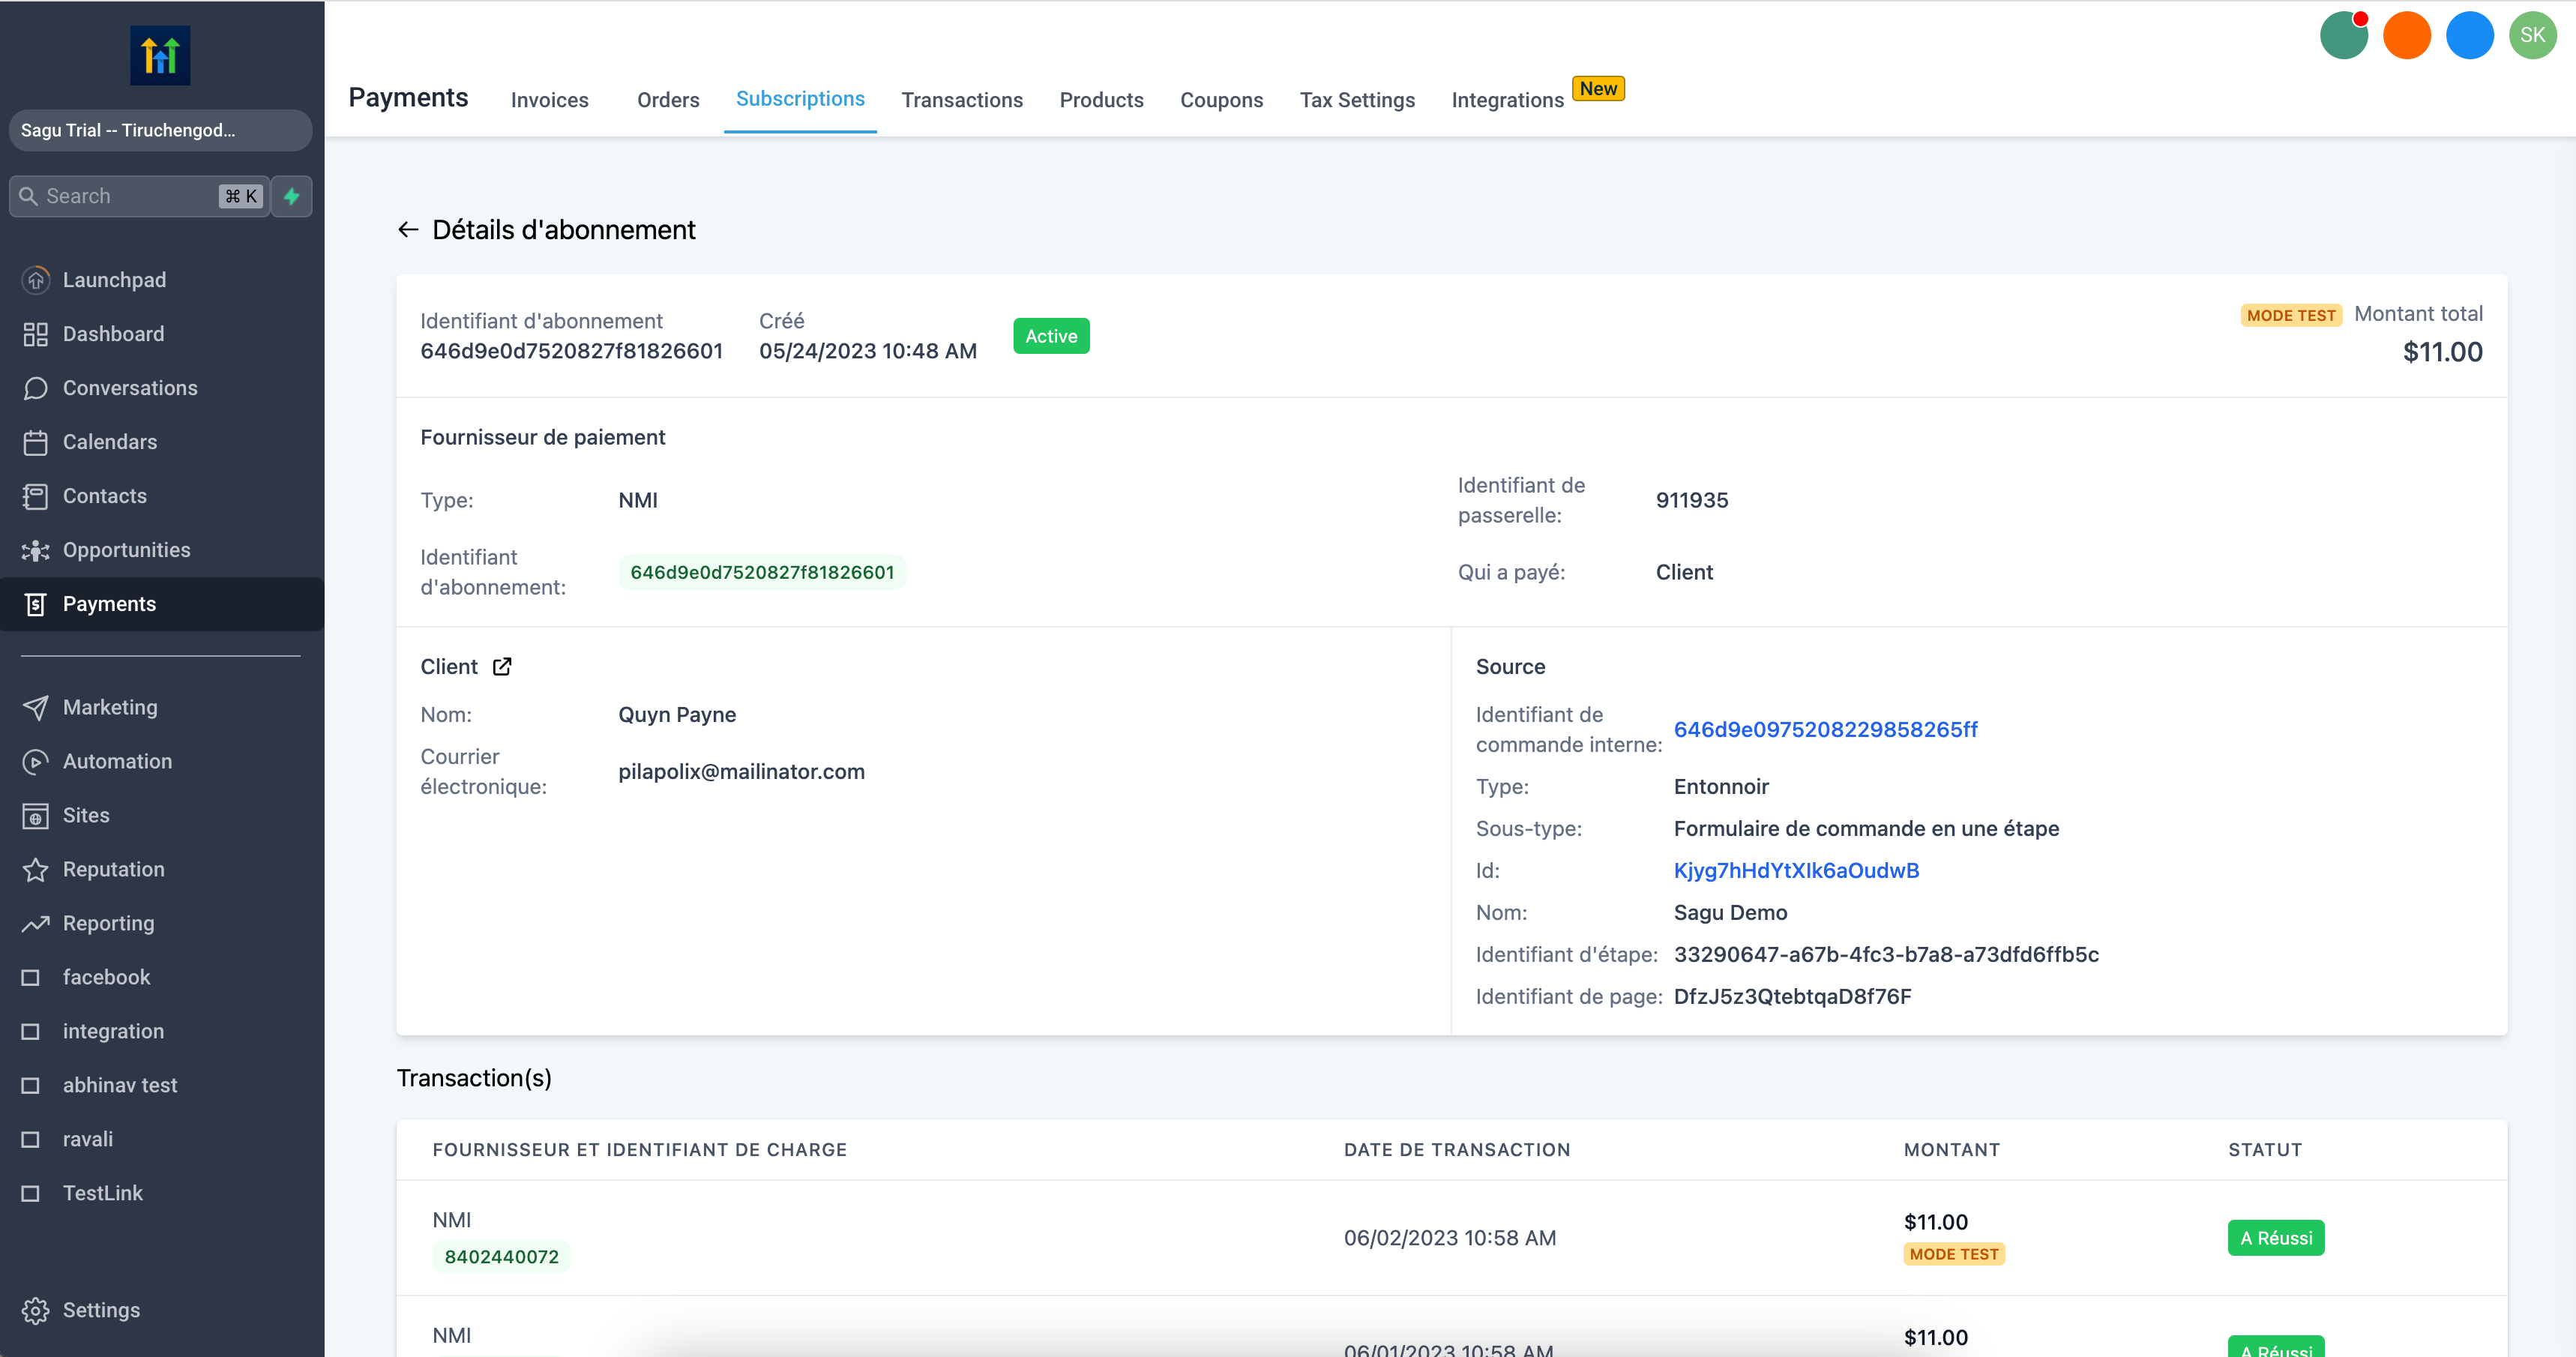Screen dimensions: 2576x1357
Task: Open internal order link 646d9e0975208229858265ff
Action: pos(1825,730)
